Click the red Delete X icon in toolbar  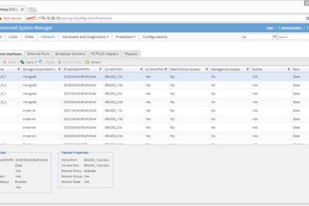(x=5, y=62)
